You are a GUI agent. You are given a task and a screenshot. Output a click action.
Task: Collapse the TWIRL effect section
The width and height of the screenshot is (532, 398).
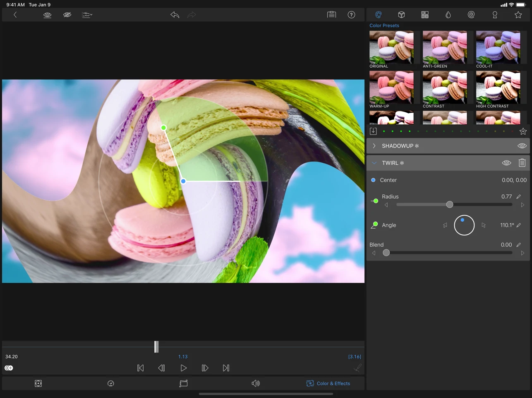374,163
